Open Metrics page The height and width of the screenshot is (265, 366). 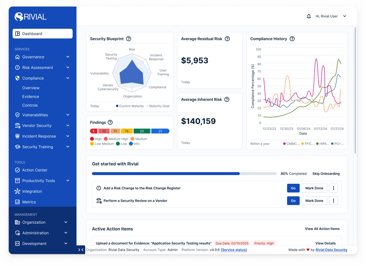pyautogui.click(x=29, y=202)
